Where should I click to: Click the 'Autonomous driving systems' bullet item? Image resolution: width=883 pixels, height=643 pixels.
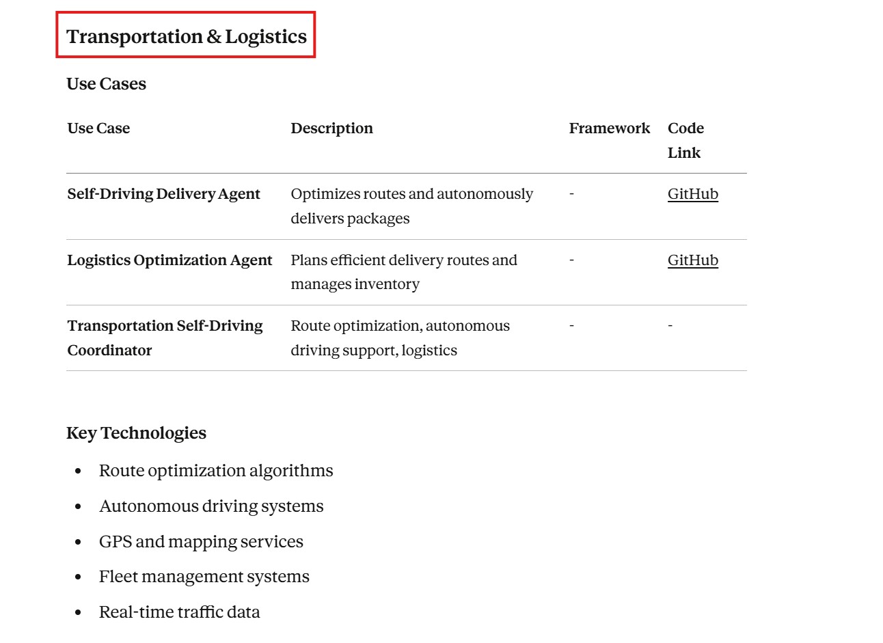point(211,506)
